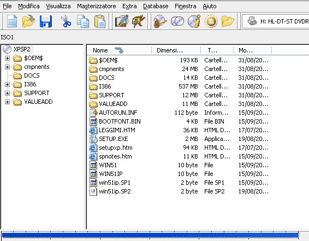Click the New compilation document icon
Screen dimensions: 309x241
[x=12, y=21]
